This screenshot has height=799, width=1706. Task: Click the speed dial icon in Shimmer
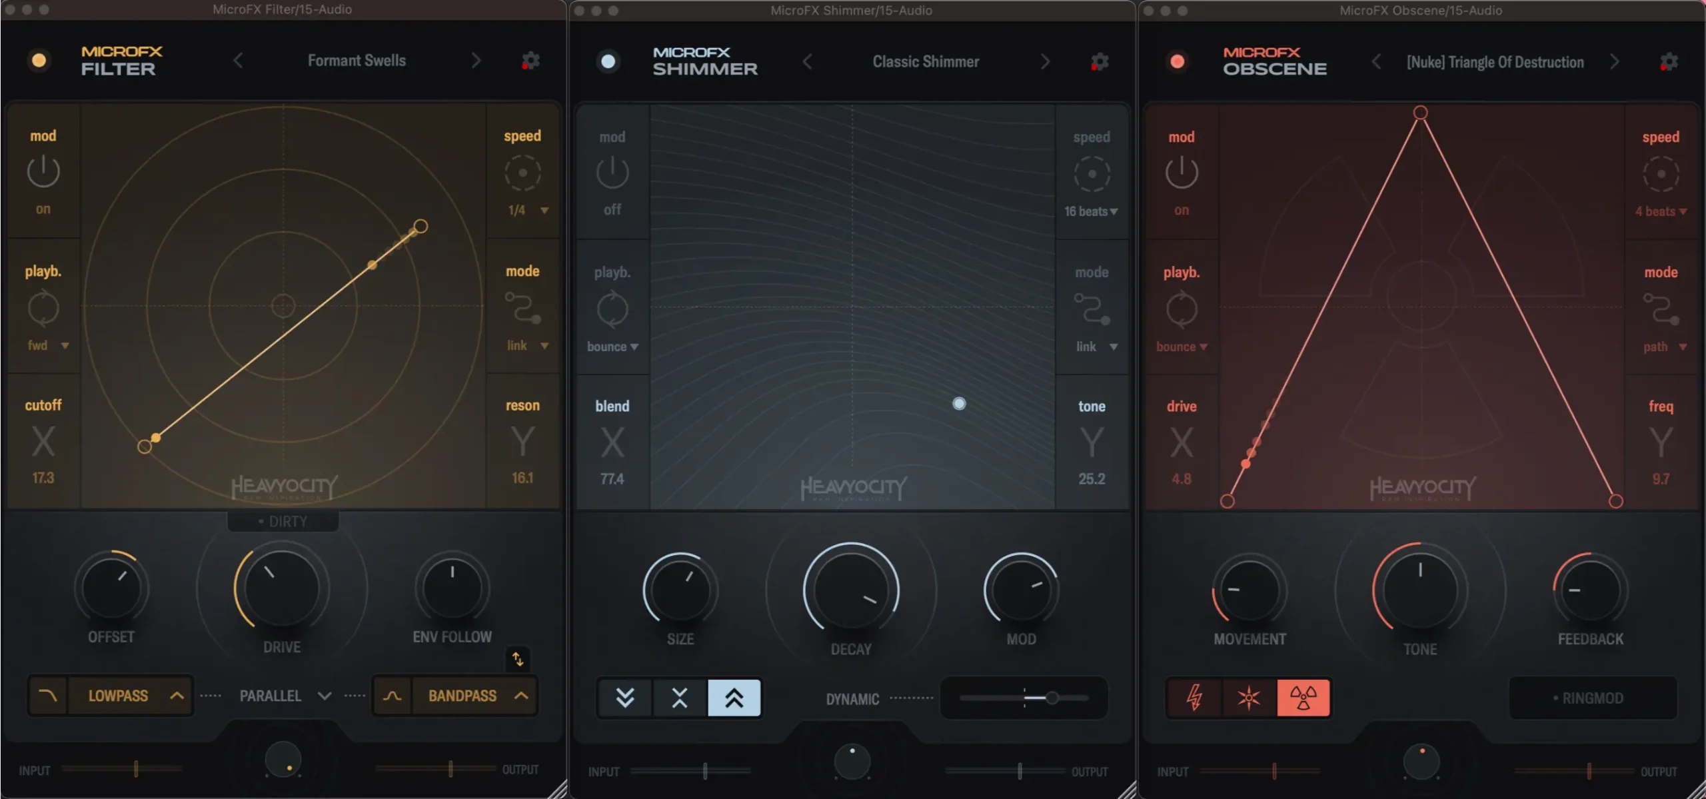(x=1092, y=174)
